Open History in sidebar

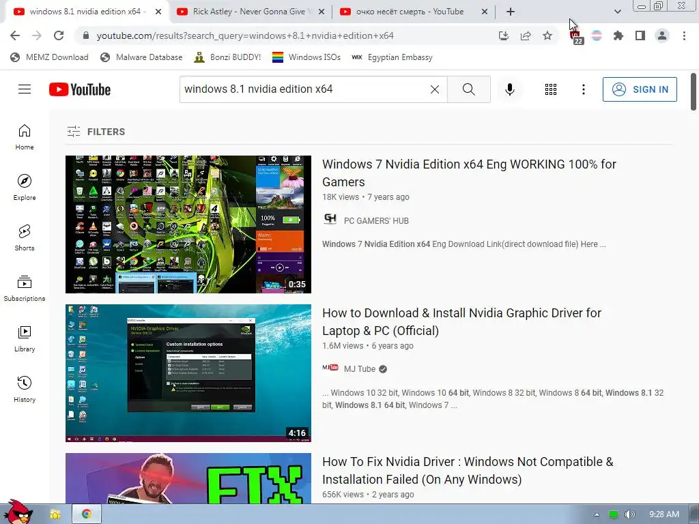[25, 390]
